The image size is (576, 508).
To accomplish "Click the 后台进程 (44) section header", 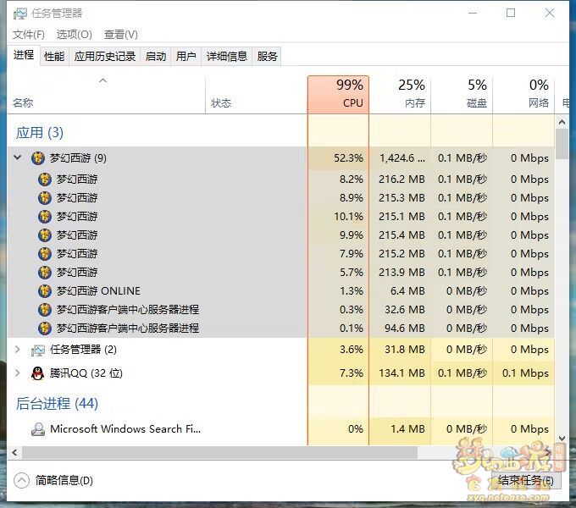I will click(57, 404).
